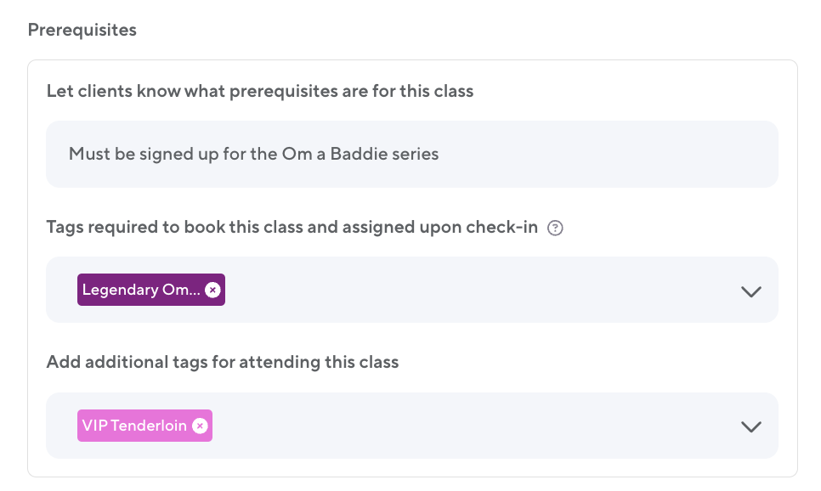Show help for required tags
The width and height of the screenshot is (821, 491).
556,228
